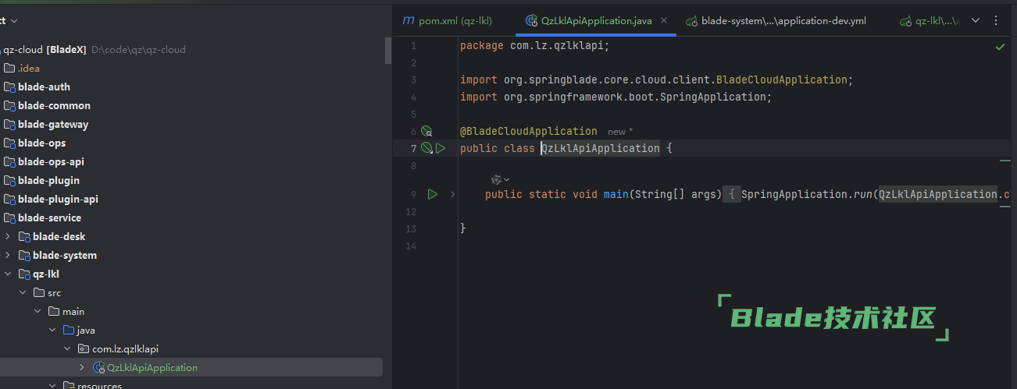Switch to the QzLklApiApplication.java tab
The width and height of the screenshot is (1017, 389).
[x=596, y=21]
